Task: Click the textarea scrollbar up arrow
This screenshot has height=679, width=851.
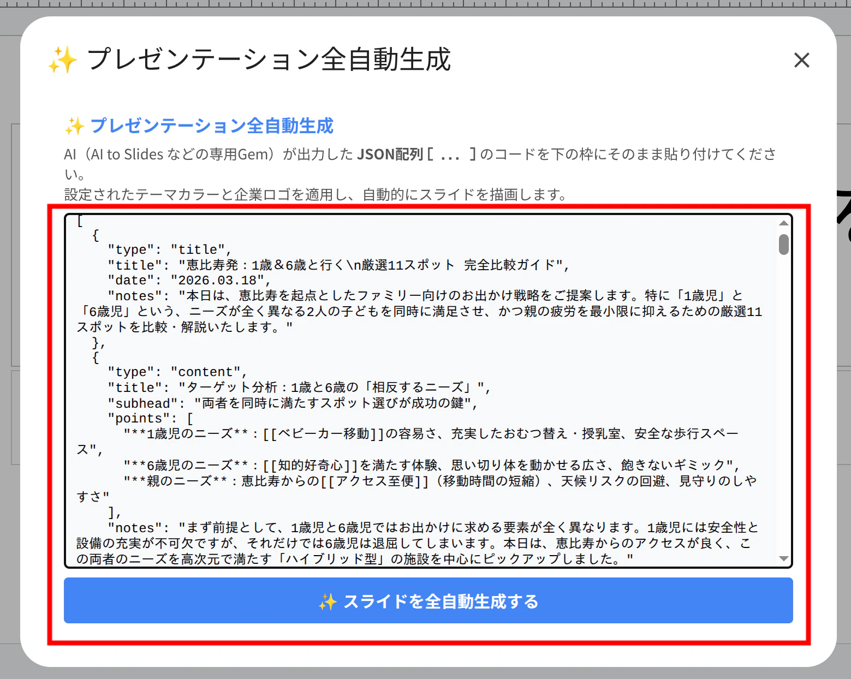Action: (783, 223)
